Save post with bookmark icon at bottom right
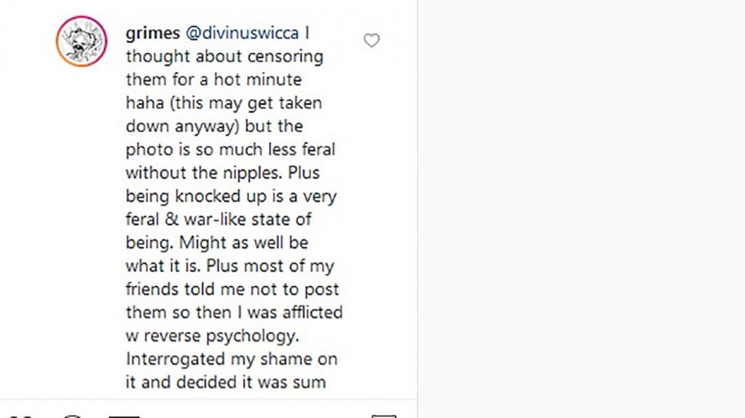This screenshot has height=418, width=745. 383,415
